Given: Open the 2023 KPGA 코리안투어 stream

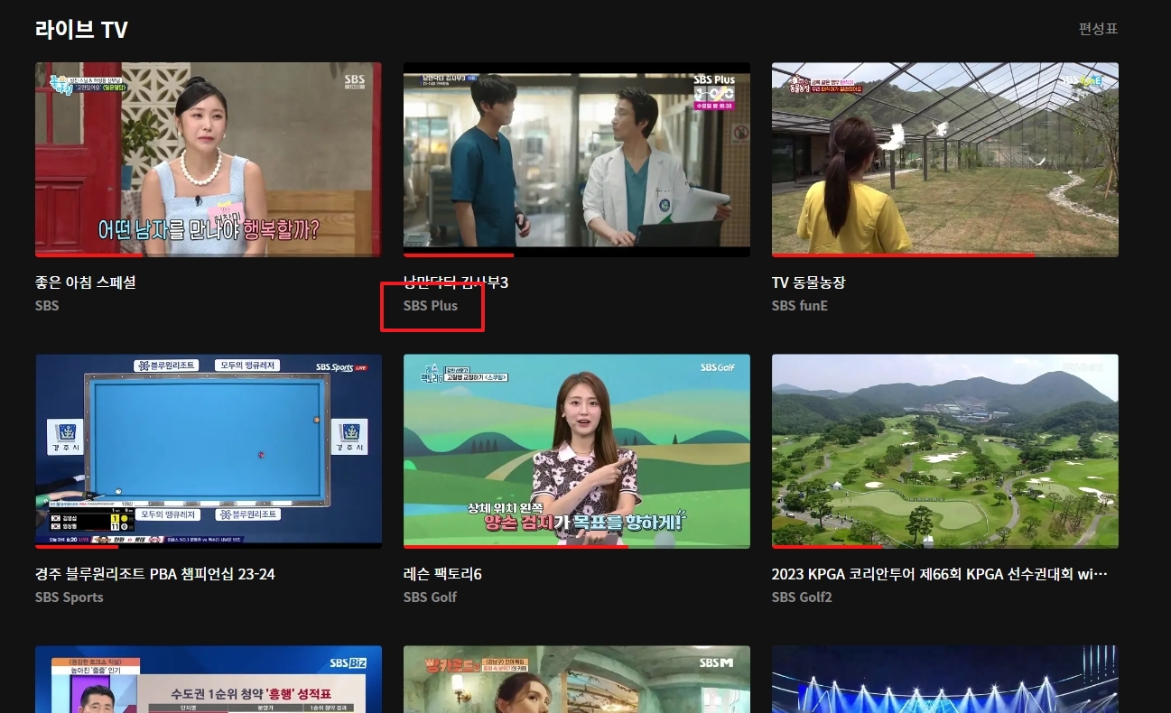Looking at the screenshot, I should (x=944, y=450).
